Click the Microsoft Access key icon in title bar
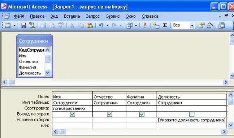This screenshot has width=234, height=138. (4, 7)
